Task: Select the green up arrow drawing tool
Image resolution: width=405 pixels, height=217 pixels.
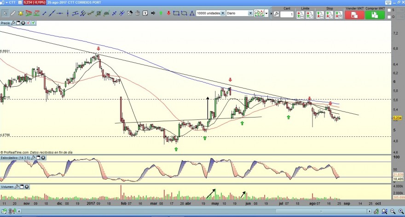Action: tap(161, 13)
